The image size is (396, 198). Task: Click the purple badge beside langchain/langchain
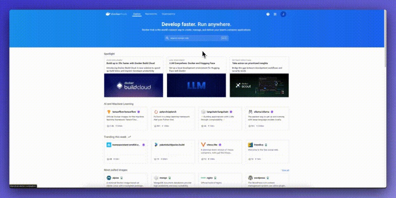point(231,112)
